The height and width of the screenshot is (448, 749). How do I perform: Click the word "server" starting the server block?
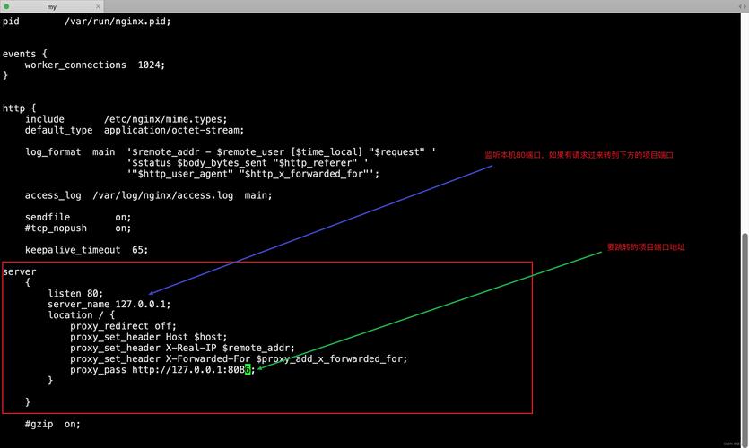click(19, 272)
